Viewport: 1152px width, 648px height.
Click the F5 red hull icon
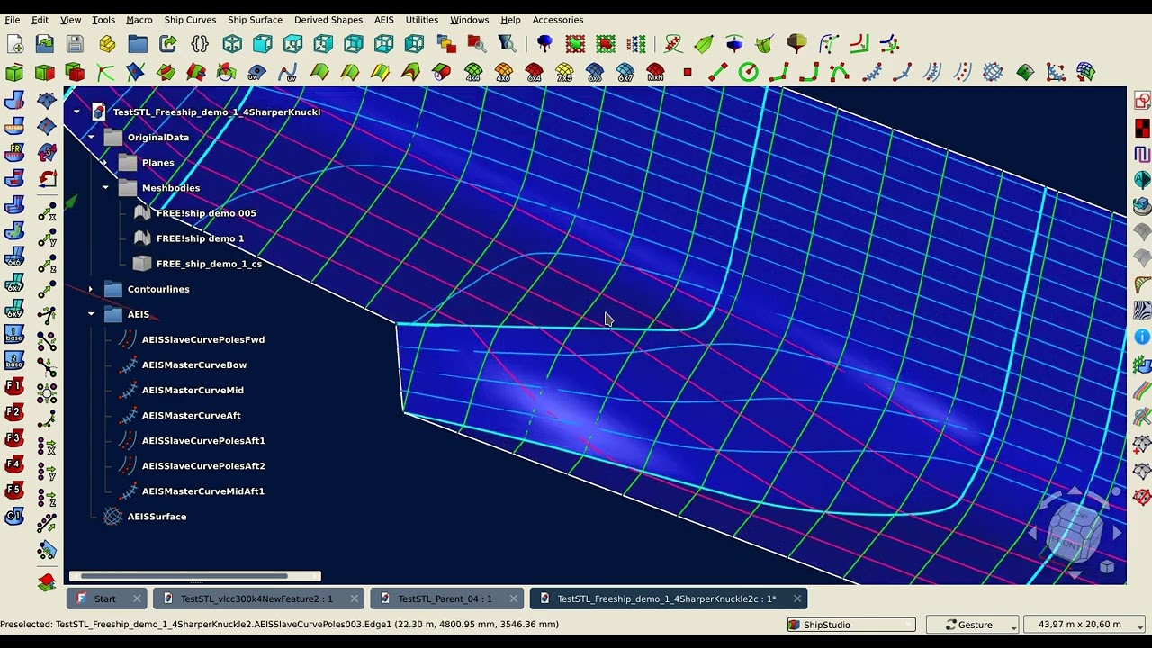[x=13, y=490]
